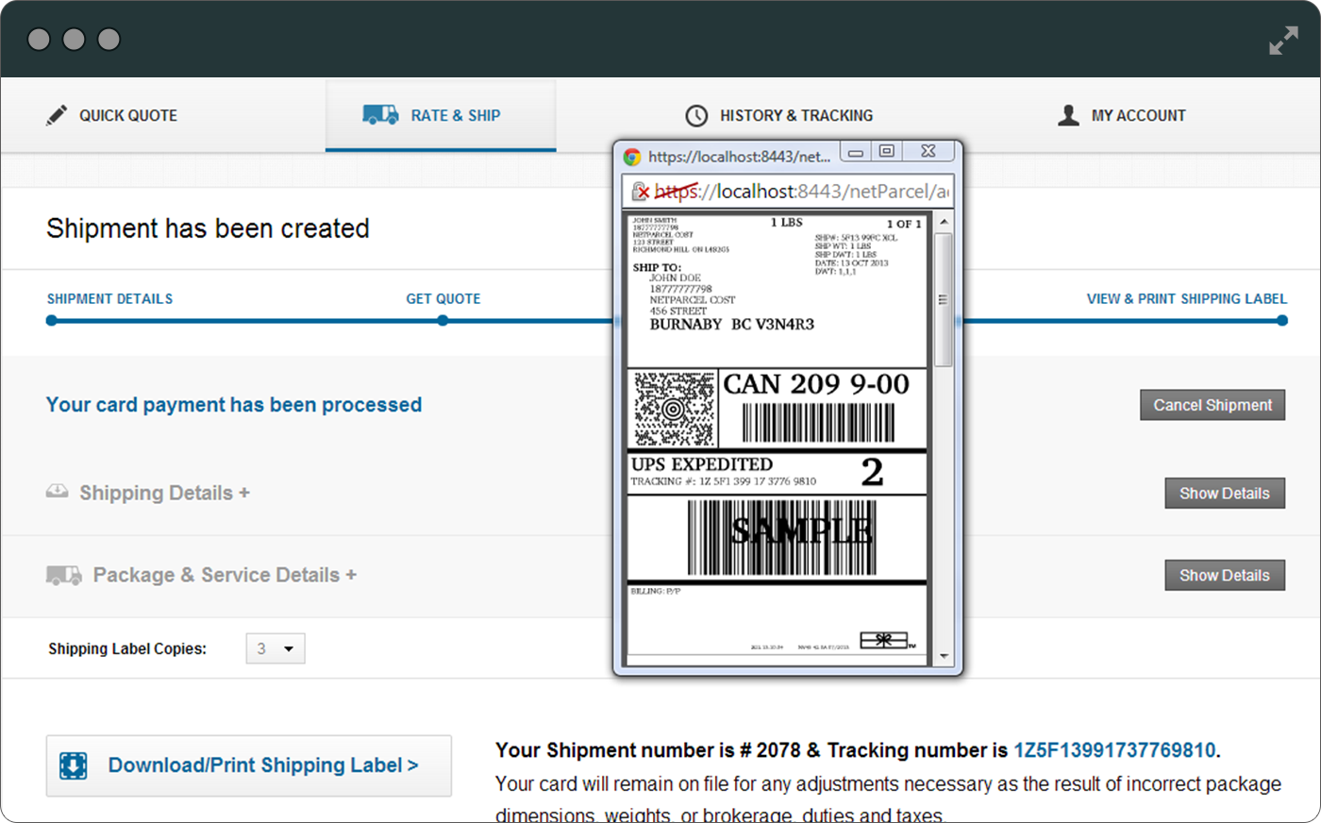
Task: Click the download icon on Print Shipping Label
Action: 73,765
